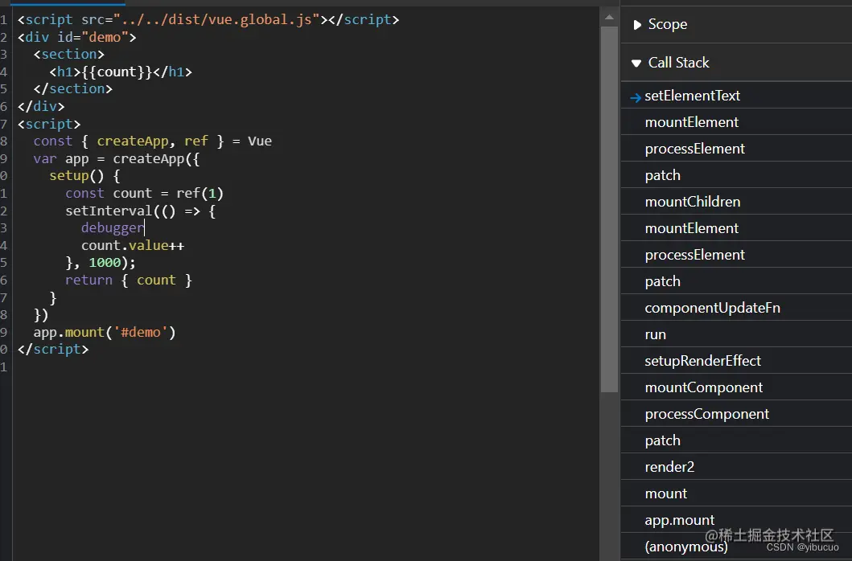Select the app.mount call stack frame

point(736,520)
